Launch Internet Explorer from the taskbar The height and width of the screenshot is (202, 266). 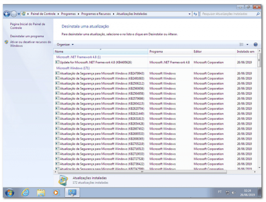click(x=25, y=193)
